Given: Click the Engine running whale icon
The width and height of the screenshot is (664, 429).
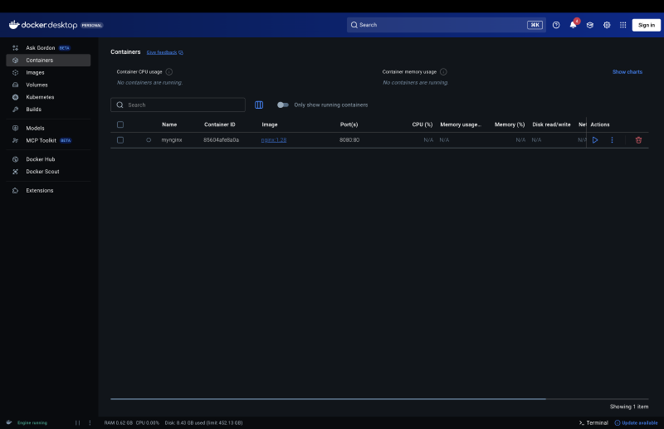Looking at the screenshot, I should tap(9, 422).
